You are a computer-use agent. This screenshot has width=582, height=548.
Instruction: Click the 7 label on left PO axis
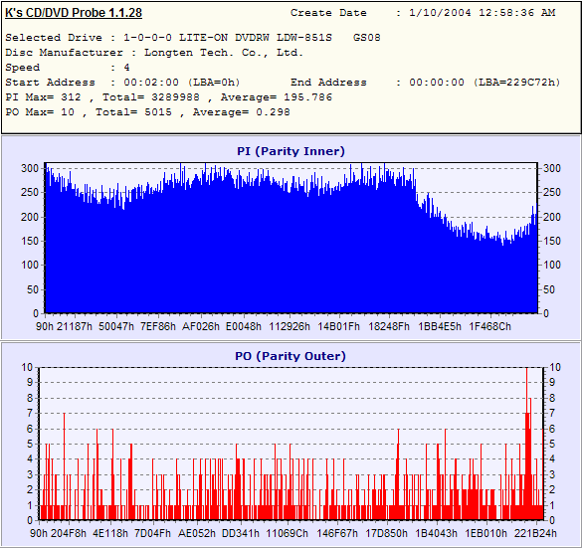(x=30, y=413)
